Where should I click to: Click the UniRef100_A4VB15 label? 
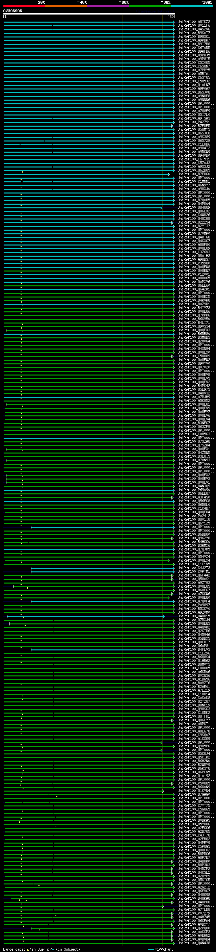pos(194,616)
